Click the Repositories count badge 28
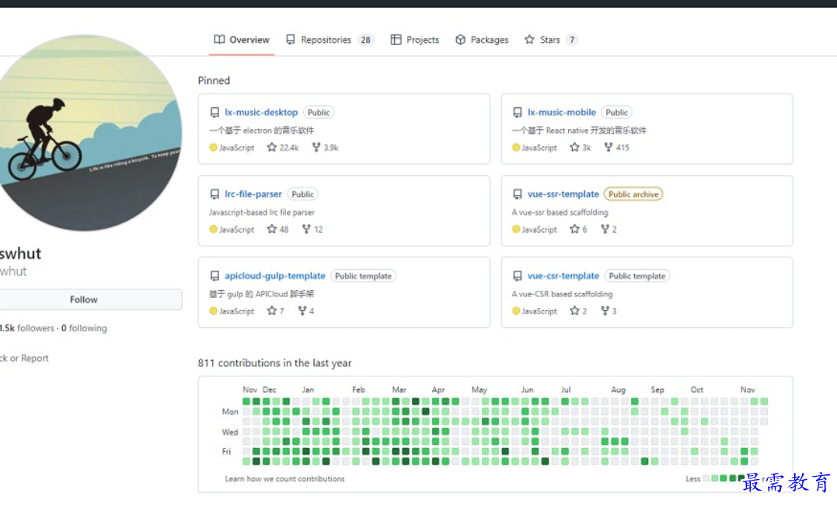This screenshot has height=507, width=837. [x=366, y=40]
